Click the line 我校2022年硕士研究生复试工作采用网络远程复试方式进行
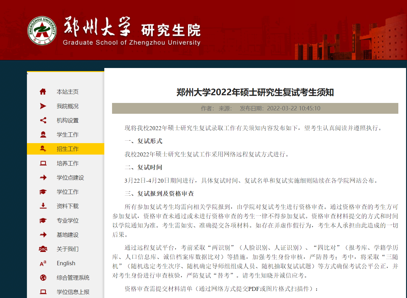Image resolution: width=407 pixels, height=298 pixels. click(208, 154)
